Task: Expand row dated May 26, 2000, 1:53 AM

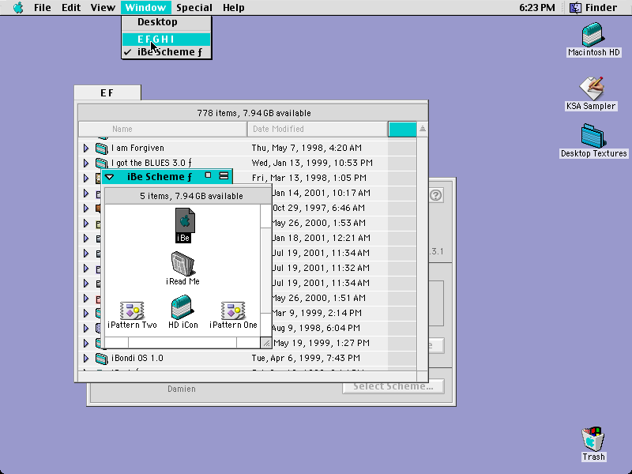Action: click(86, 223)
